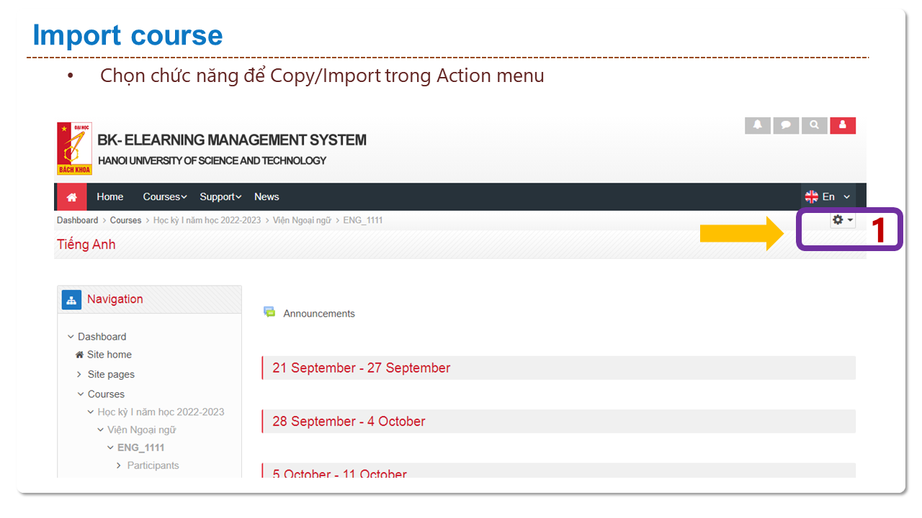Collapse the ENG_1111 tree node
Screen dimensions: 922x518
click(x=110, y=447)
